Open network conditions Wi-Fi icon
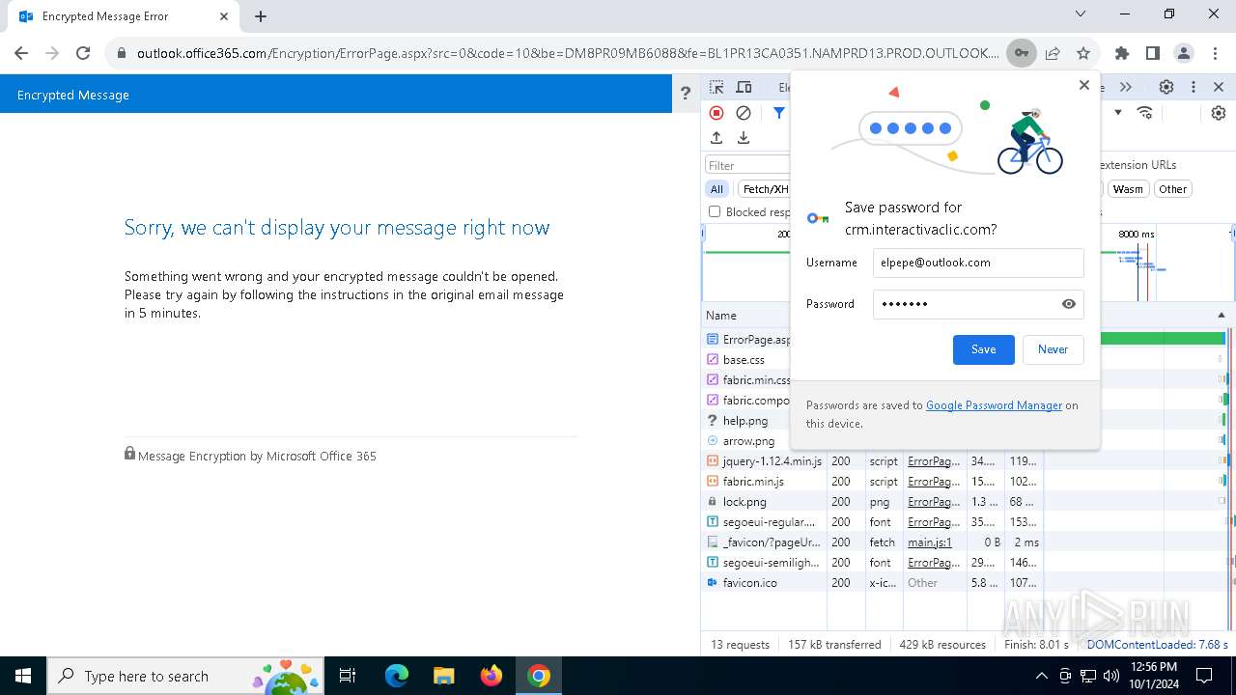Image resolution: width=1236 pixels, height=695 pixels. [x=1145, y=113]
